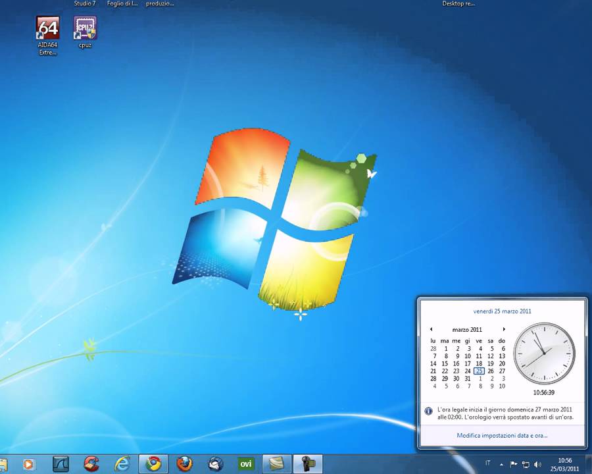Image resolution: width=592 pixels, height=474 pixels.
Task: Click the analog clock face
Action: pyautogui.click(x=544, y=354)
